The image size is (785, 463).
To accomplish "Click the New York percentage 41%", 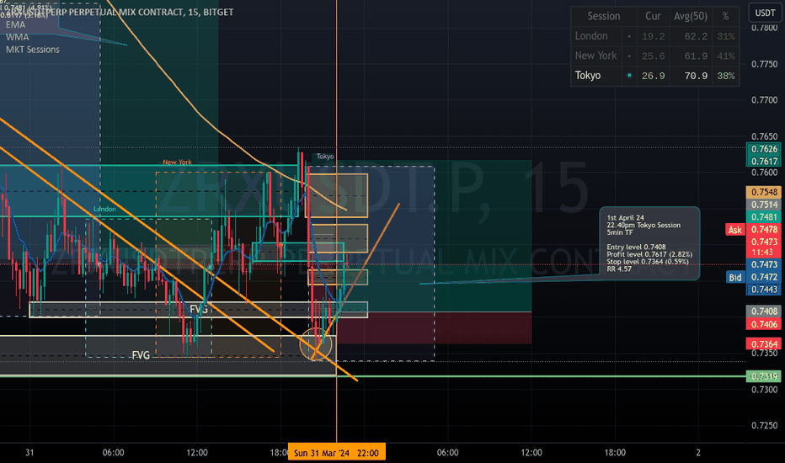I will point(726,56).
